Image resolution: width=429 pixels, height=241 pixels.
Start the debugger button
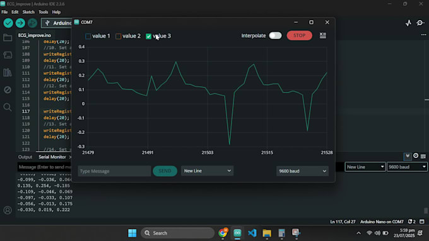[x=32, y=23]
